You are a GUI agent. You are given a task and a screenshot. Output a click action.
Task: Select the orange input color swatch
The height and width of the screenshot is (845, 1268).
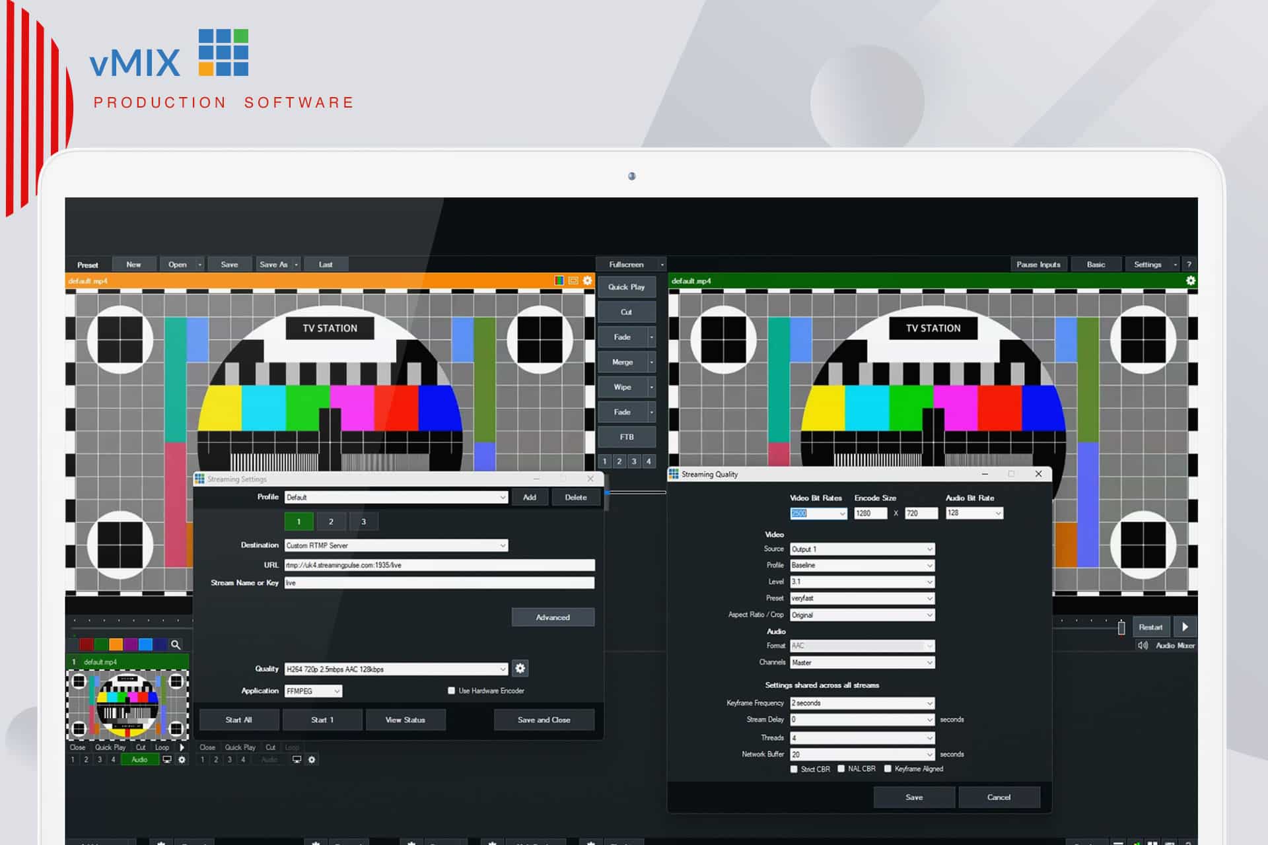pos(116,644)
